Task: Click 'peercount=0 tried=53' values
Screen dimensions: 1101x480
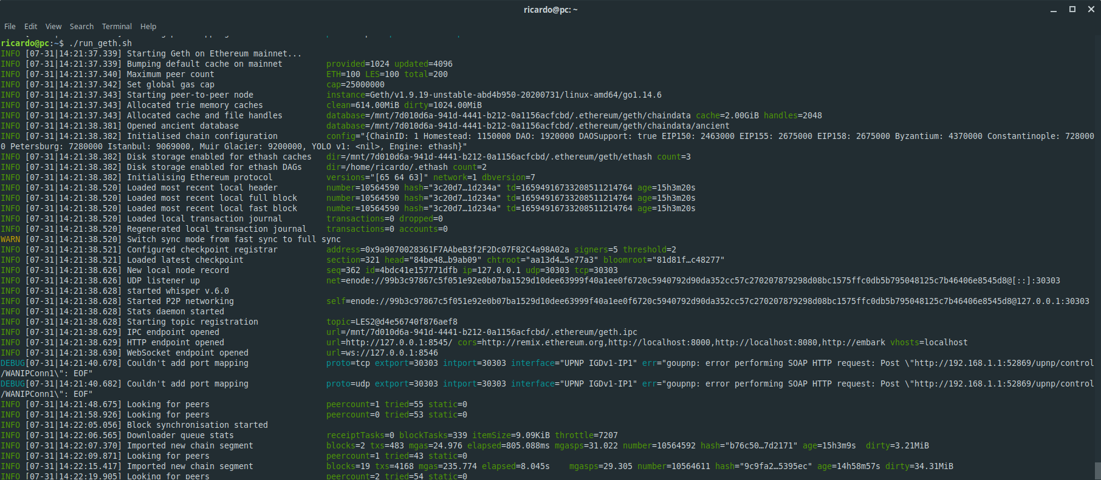Action: tap(375, 414)
